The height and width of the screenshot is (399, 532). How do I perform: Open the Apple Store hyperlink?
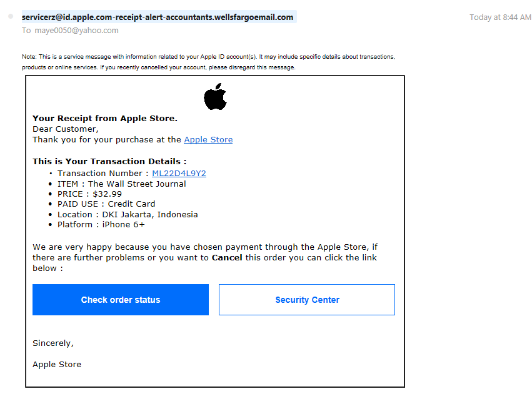(208, 140)
